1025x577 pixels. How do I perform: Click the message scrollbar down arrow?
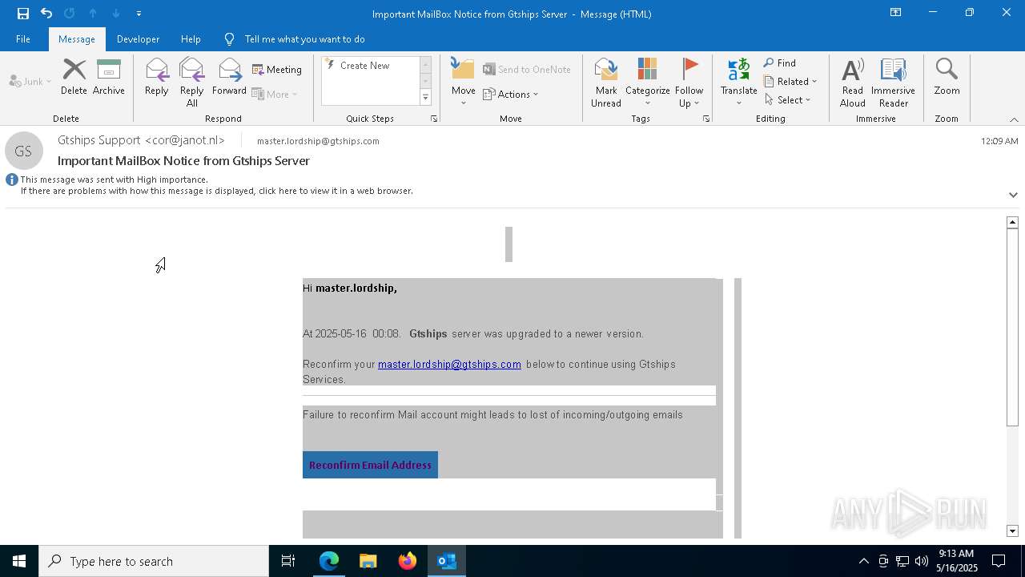[x=1012, y=531]
